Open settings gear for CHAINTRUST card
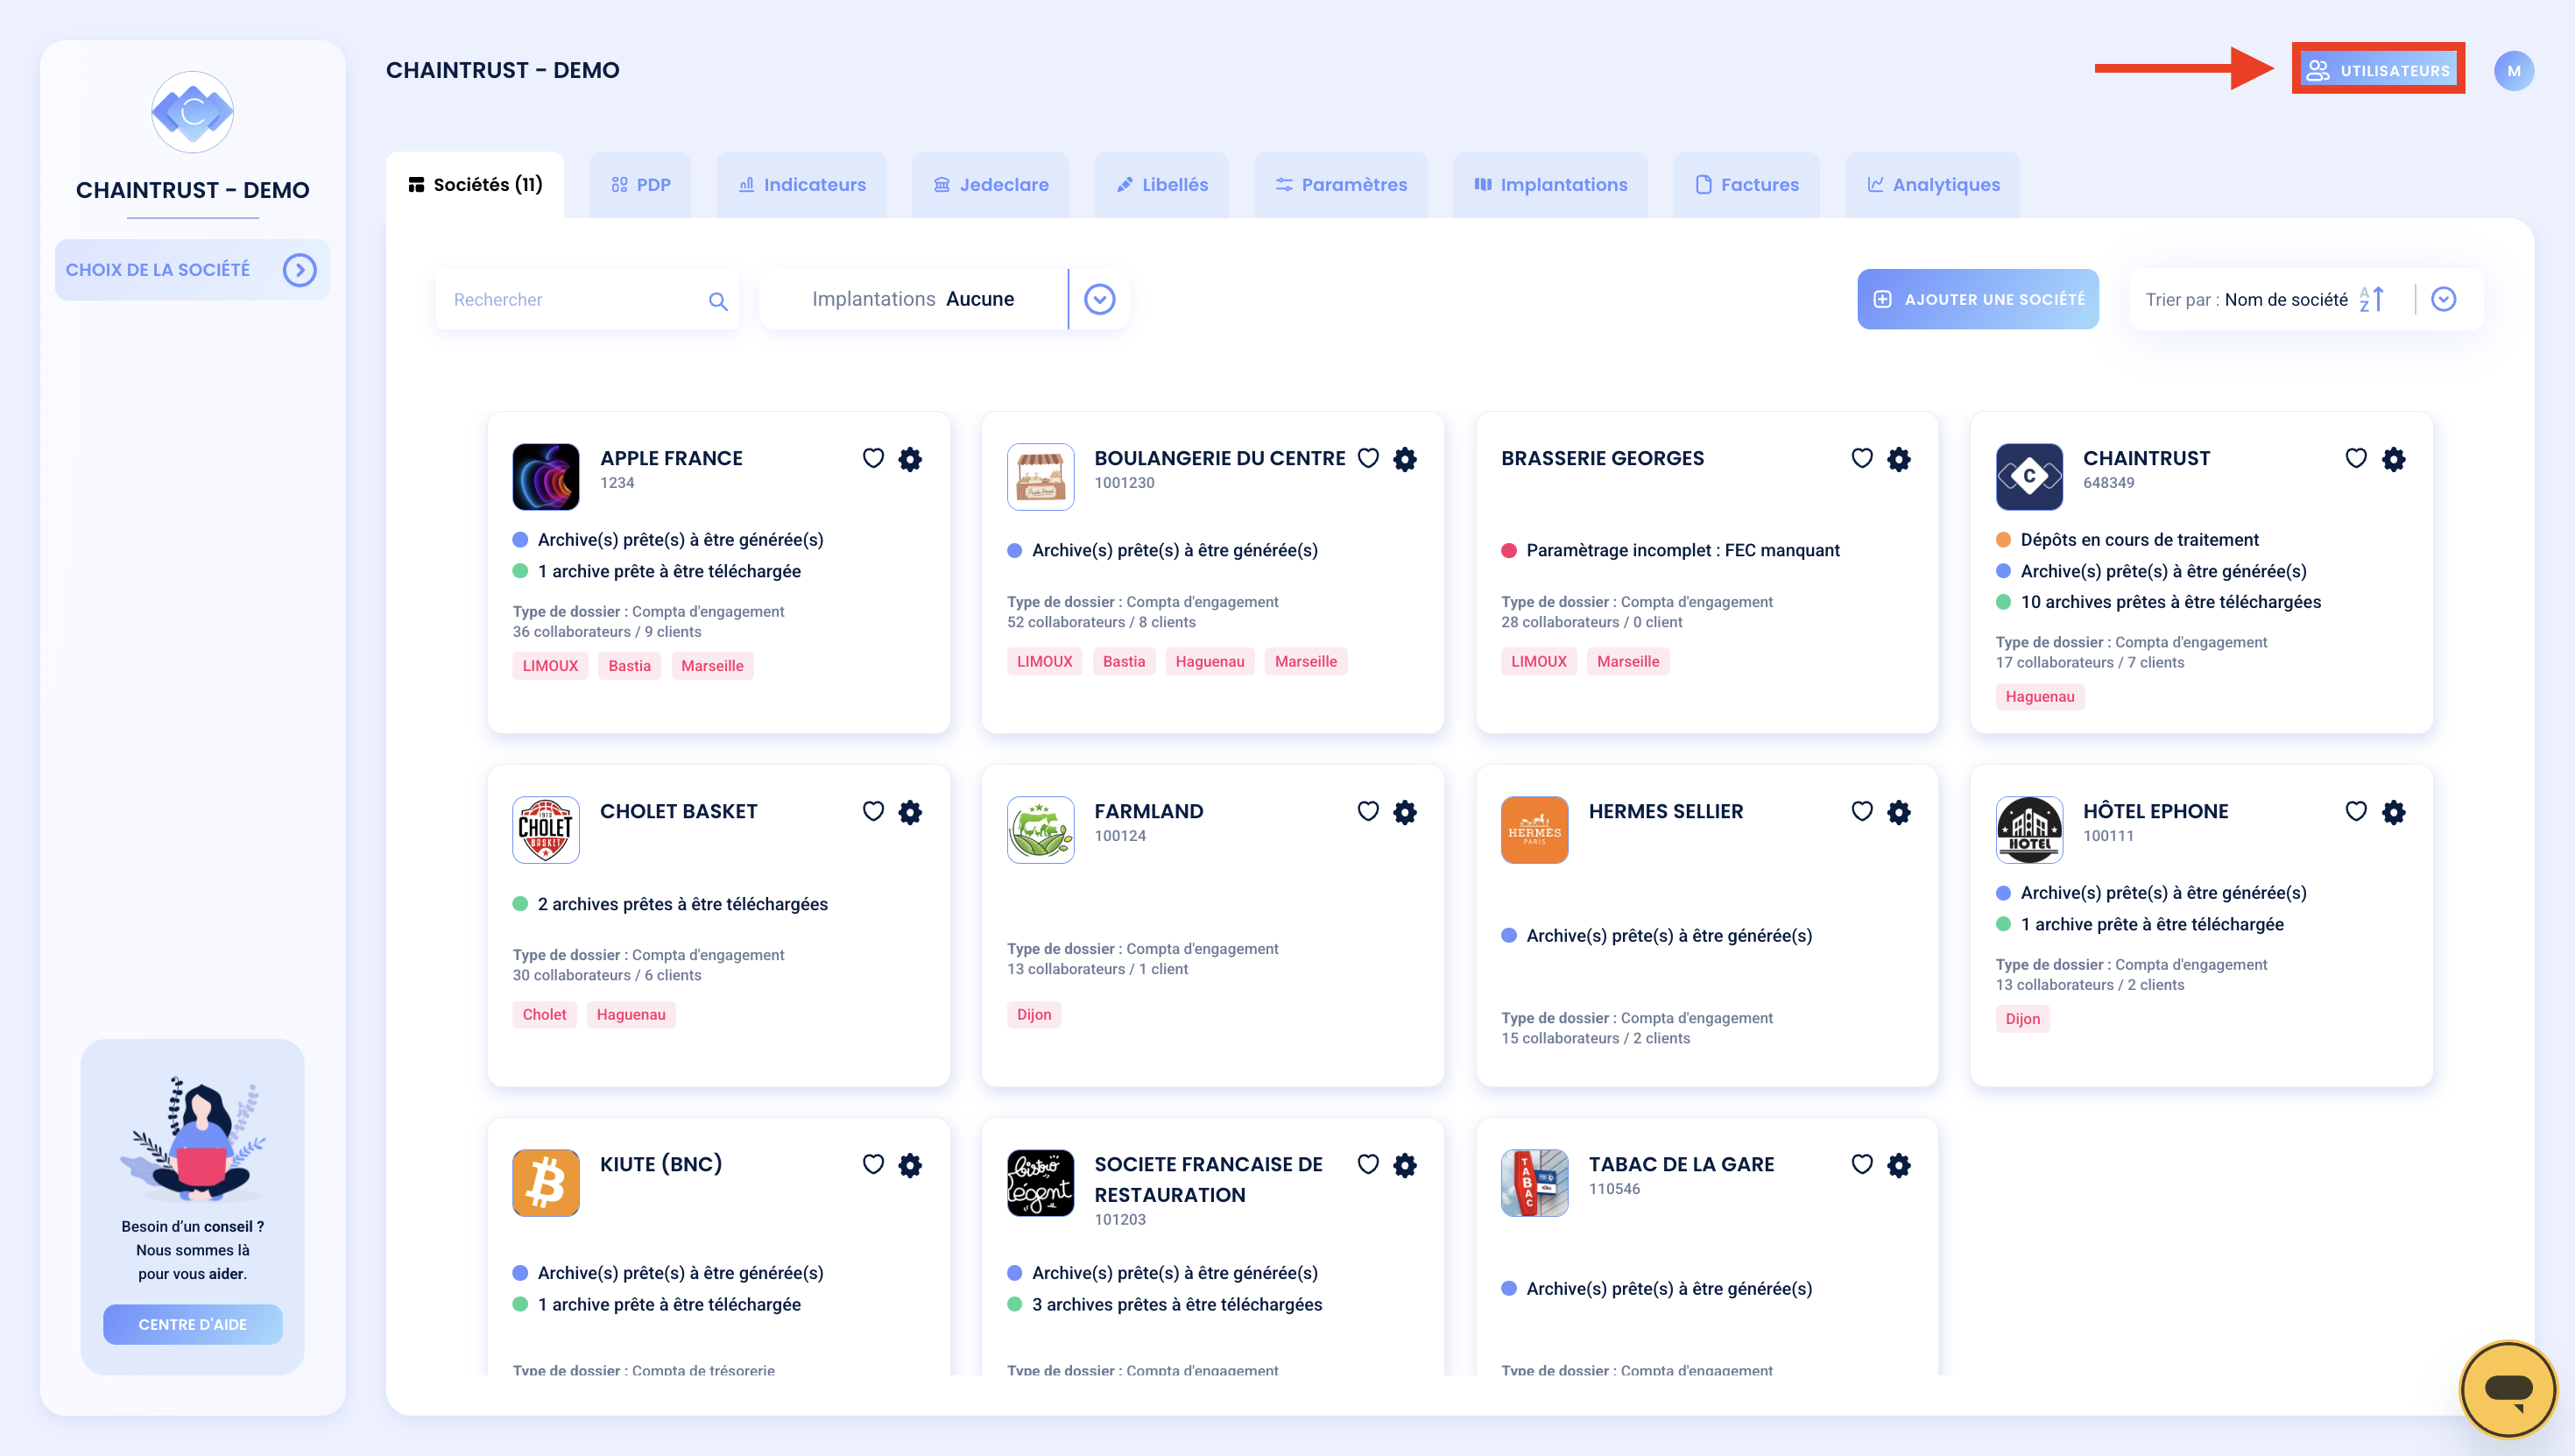This screenshot has width=2575, height=1456. tap(2393, 459)
